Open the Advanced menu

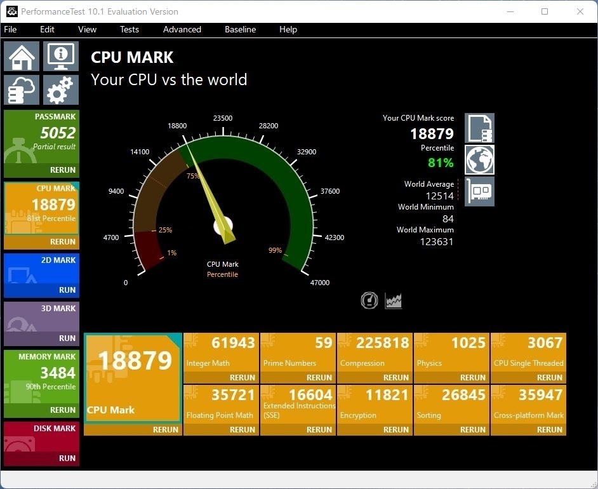click(182, 29)
